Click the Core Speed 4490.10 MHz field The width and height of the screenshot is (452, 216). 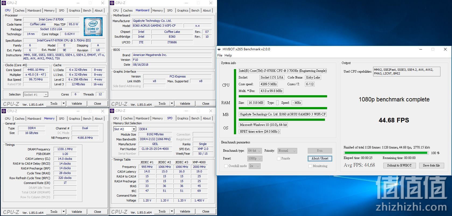click(x=36, y=70)
